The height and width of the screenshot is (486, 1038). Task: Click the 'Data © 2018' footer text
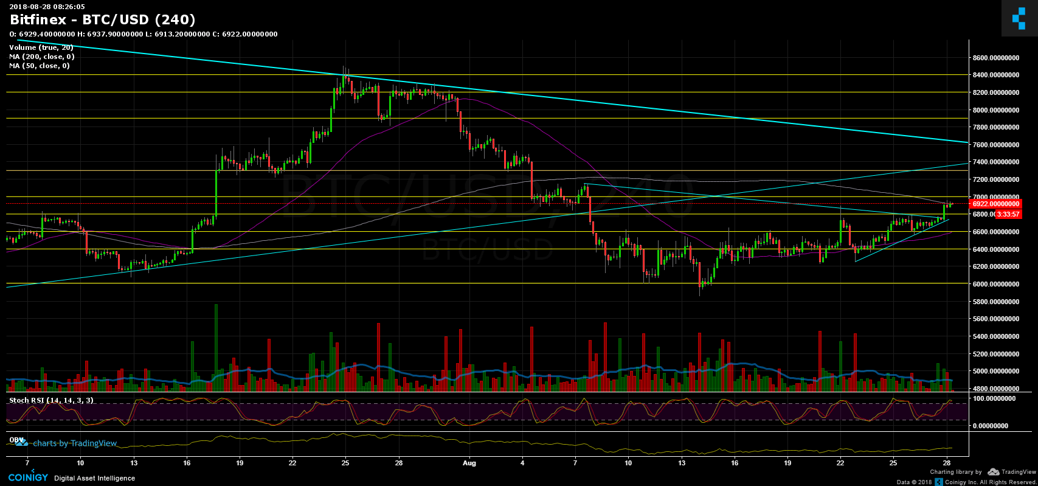point(914,482)
